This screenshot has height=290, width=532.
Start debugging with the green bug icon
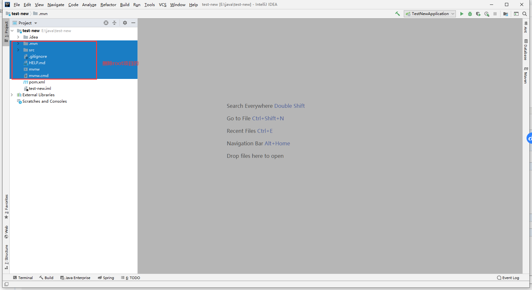(x=470, y=14)
